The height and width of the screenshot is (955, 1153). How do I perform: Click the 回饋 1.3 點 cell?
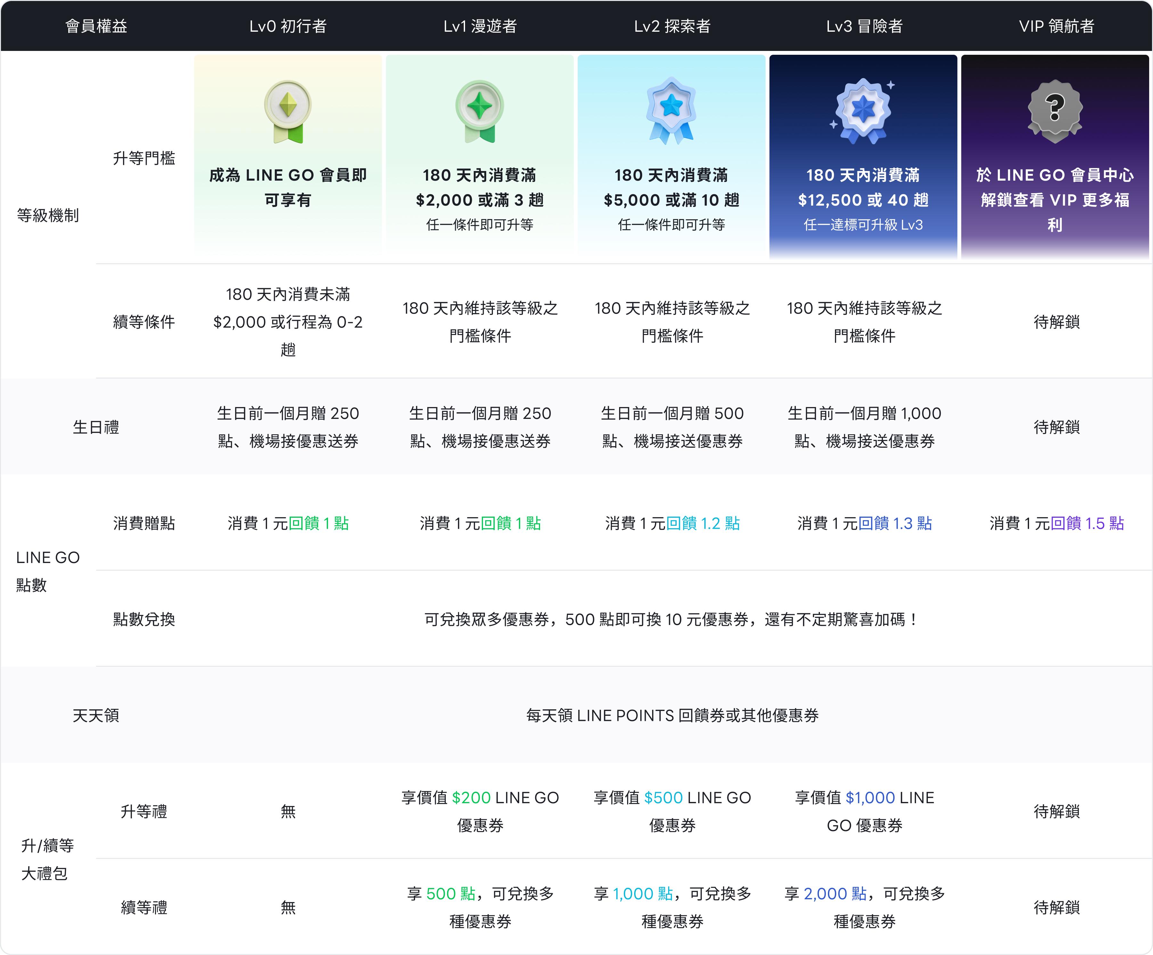864,523
